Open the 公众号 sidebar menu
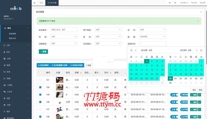This screenshot has width=207, height=119. tap(16, 92)
